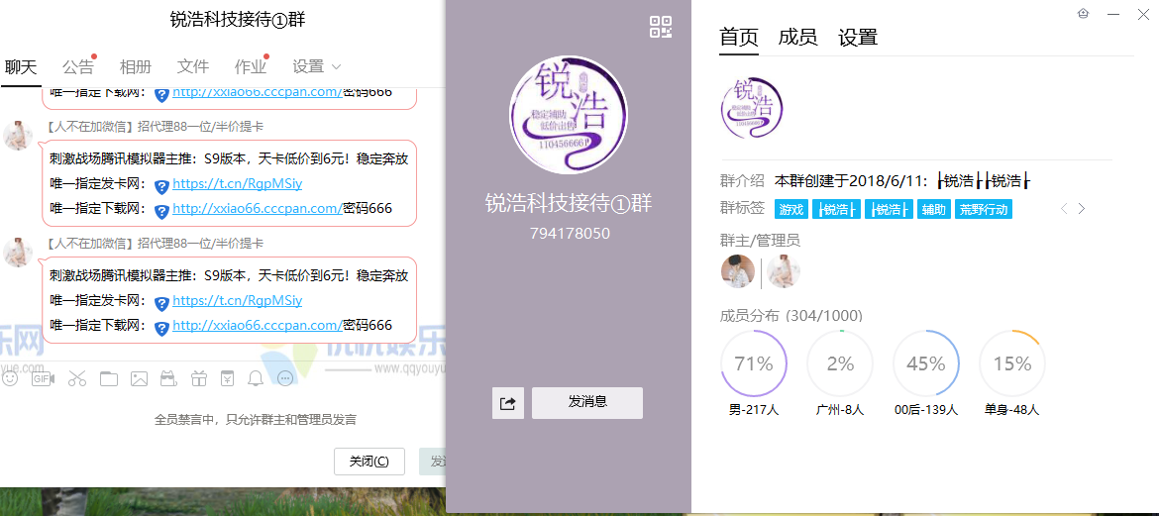This screenshot has height=516, width=1159.
Task: Select the scissors screenshot tool
Action: coord(76,378)
